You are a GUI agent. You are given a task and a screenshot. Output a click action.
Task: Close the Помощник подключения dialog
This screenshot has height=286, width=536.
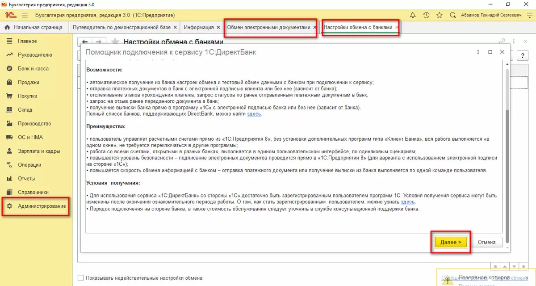502,52
